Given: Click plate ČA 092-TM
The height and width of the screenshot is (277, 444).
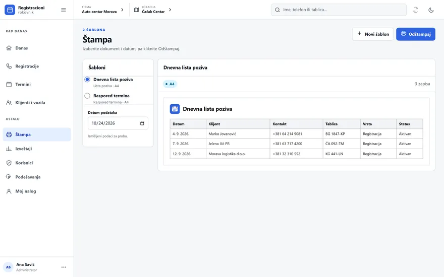Looking at the screenshot, I should click(335, 144).
